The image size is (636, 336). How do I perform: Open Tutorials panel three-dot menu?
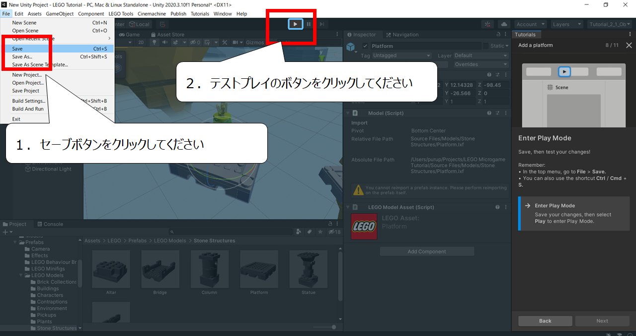tap(630, 34)
